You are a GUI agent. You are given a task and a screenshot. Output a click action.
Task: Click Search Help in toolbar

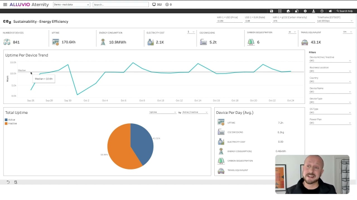click(x=345, y=11)
